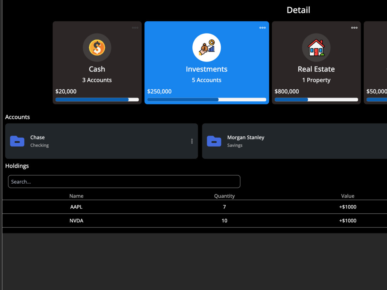Click the Investments progress bar
387x290 pixels.
[x=207, y=100]
